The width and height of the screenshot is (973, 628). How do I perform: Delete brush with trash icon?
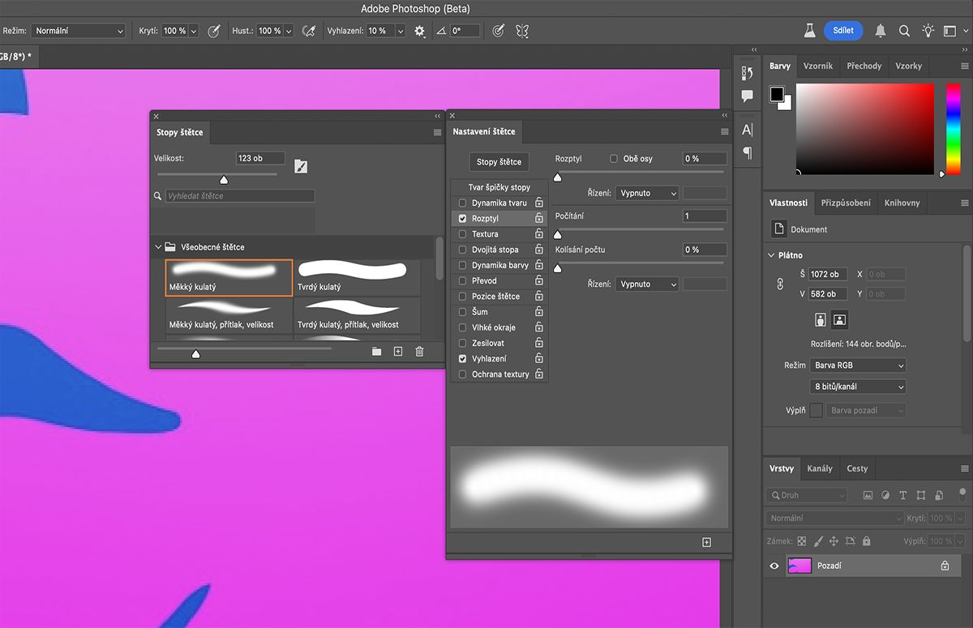tap(419, 352)
